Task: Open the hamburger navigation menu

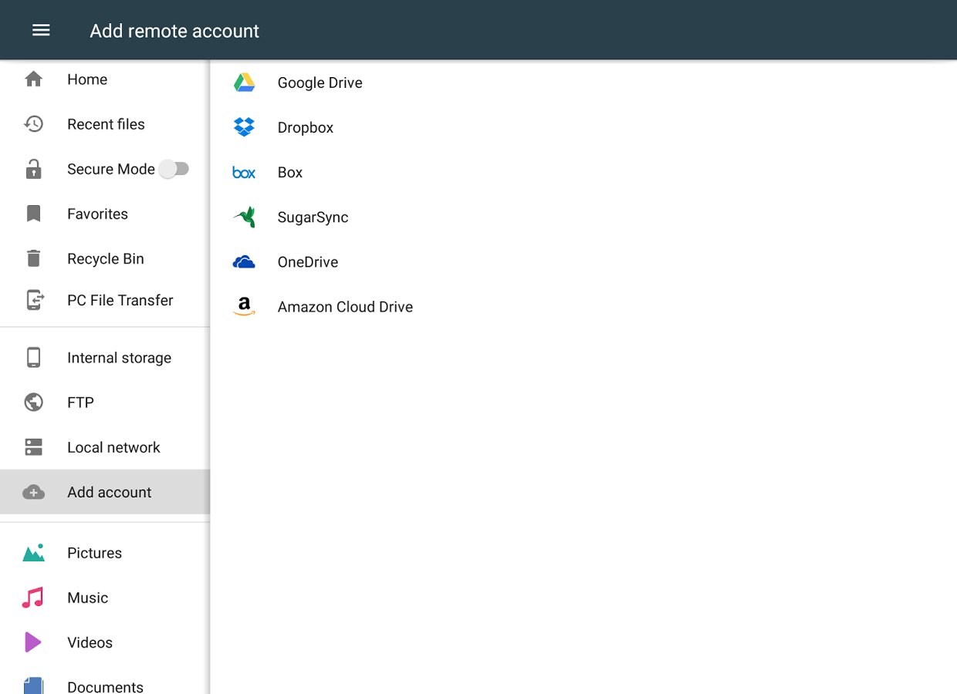Action: click(x=41, y=30)
